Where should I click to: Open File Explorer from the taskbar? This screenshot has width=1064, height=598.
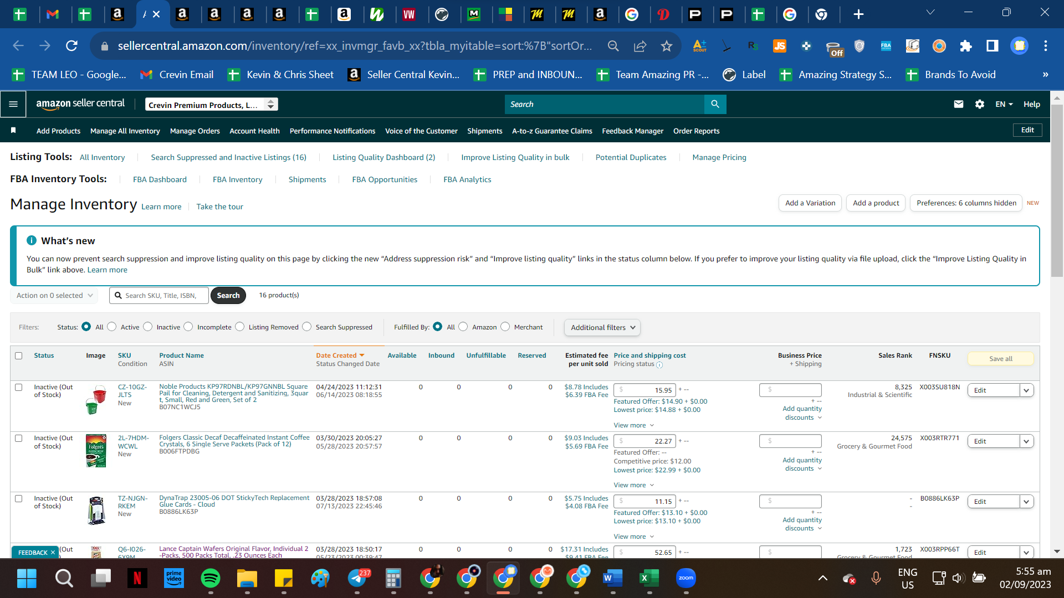[x=247, y=579]
